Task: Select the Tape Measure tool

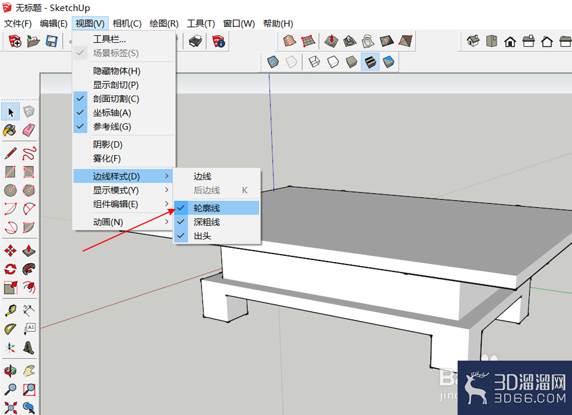Action: [x=10, y=311]
